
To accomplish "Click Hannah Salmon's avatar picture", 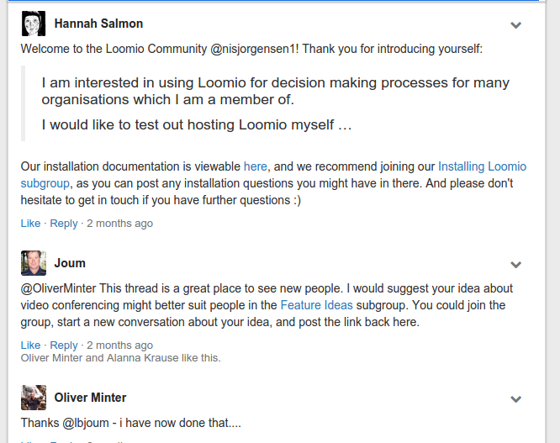I will (x=34, y=24).
